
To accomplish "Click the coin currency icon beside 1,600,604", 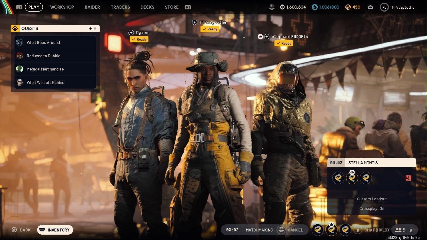I will click(x=282, y=7).
